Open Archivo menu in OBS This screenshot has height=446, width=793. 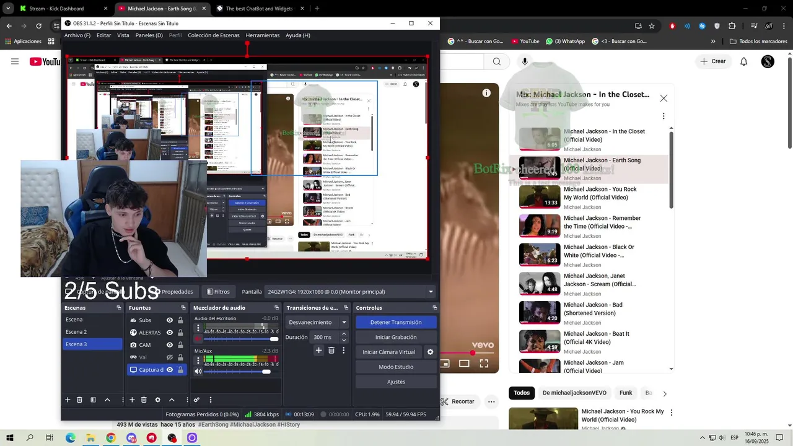[77, 35]
